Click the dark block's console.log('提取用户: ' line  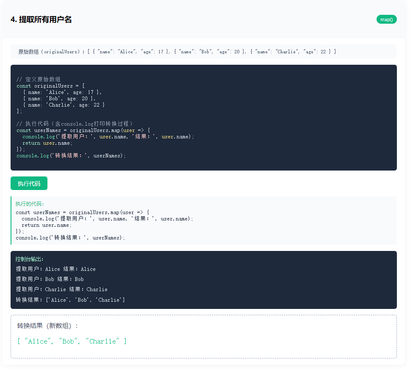tap(108, 136)
